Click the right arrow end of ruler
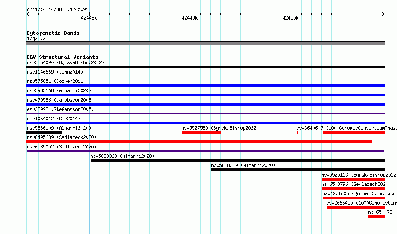Viewport: 397px width, 234px height. point(383,14)
